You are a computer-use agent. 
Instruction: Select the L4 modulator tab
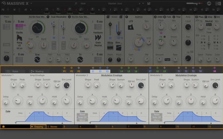pyautogui.click(x=122, y=71)
